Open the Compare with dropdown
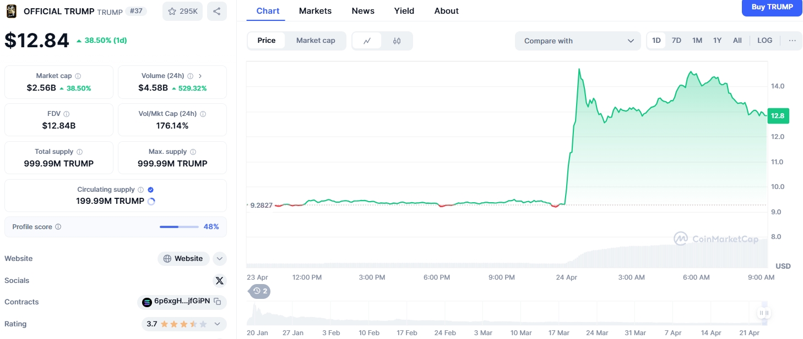The image size is (803, 339). (x=578, y=41)
